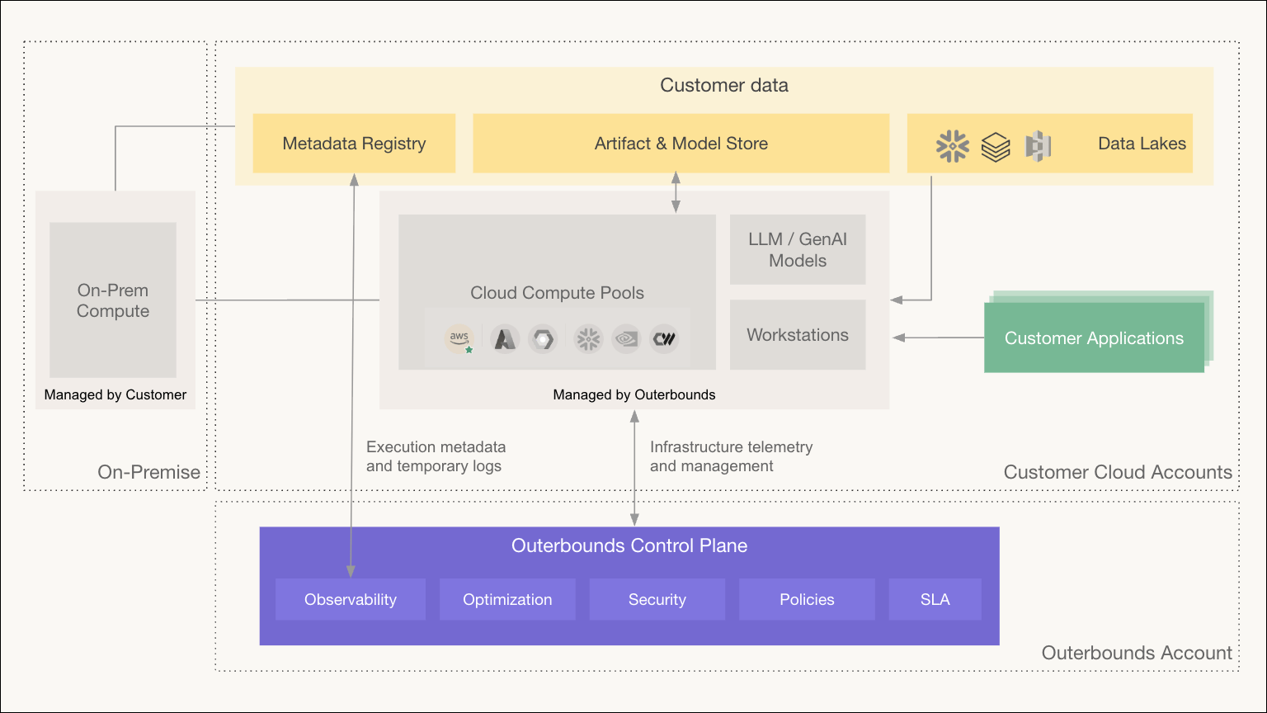Viewport: 1267px width, 713px height.
Task: Select Snowflake icon in Cloud Compute Pools
Action: click(588, 338)
